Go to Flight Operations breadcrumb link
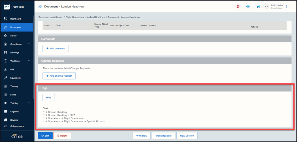 pos(75,17)
